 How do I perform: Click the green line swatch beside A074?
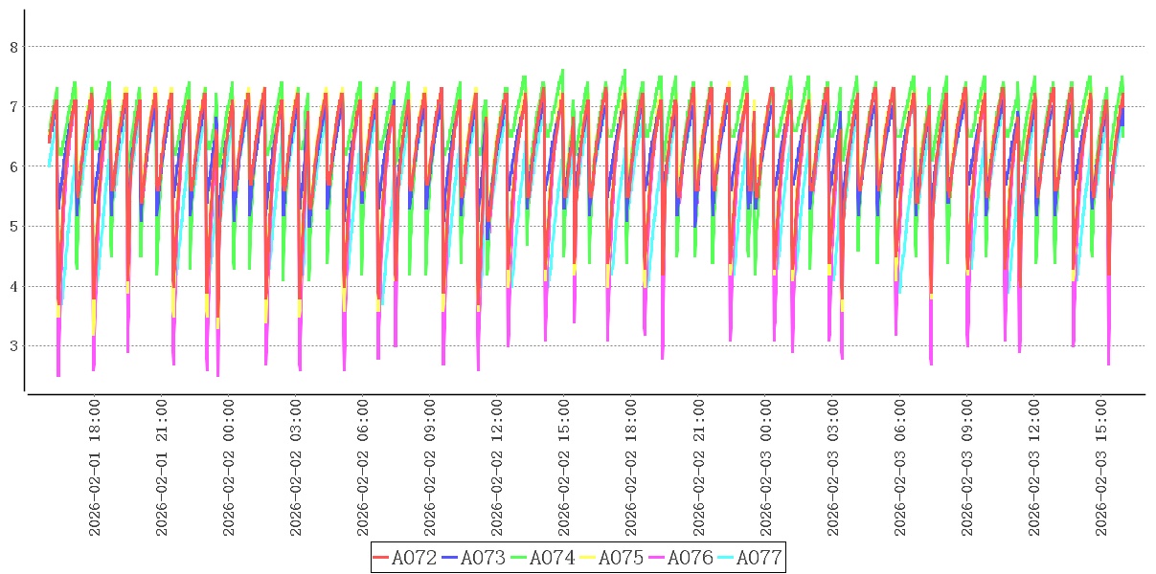[519, 558]
